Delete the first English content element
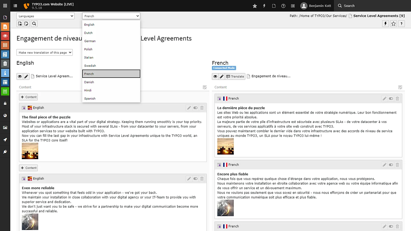 tap(202, 108)
